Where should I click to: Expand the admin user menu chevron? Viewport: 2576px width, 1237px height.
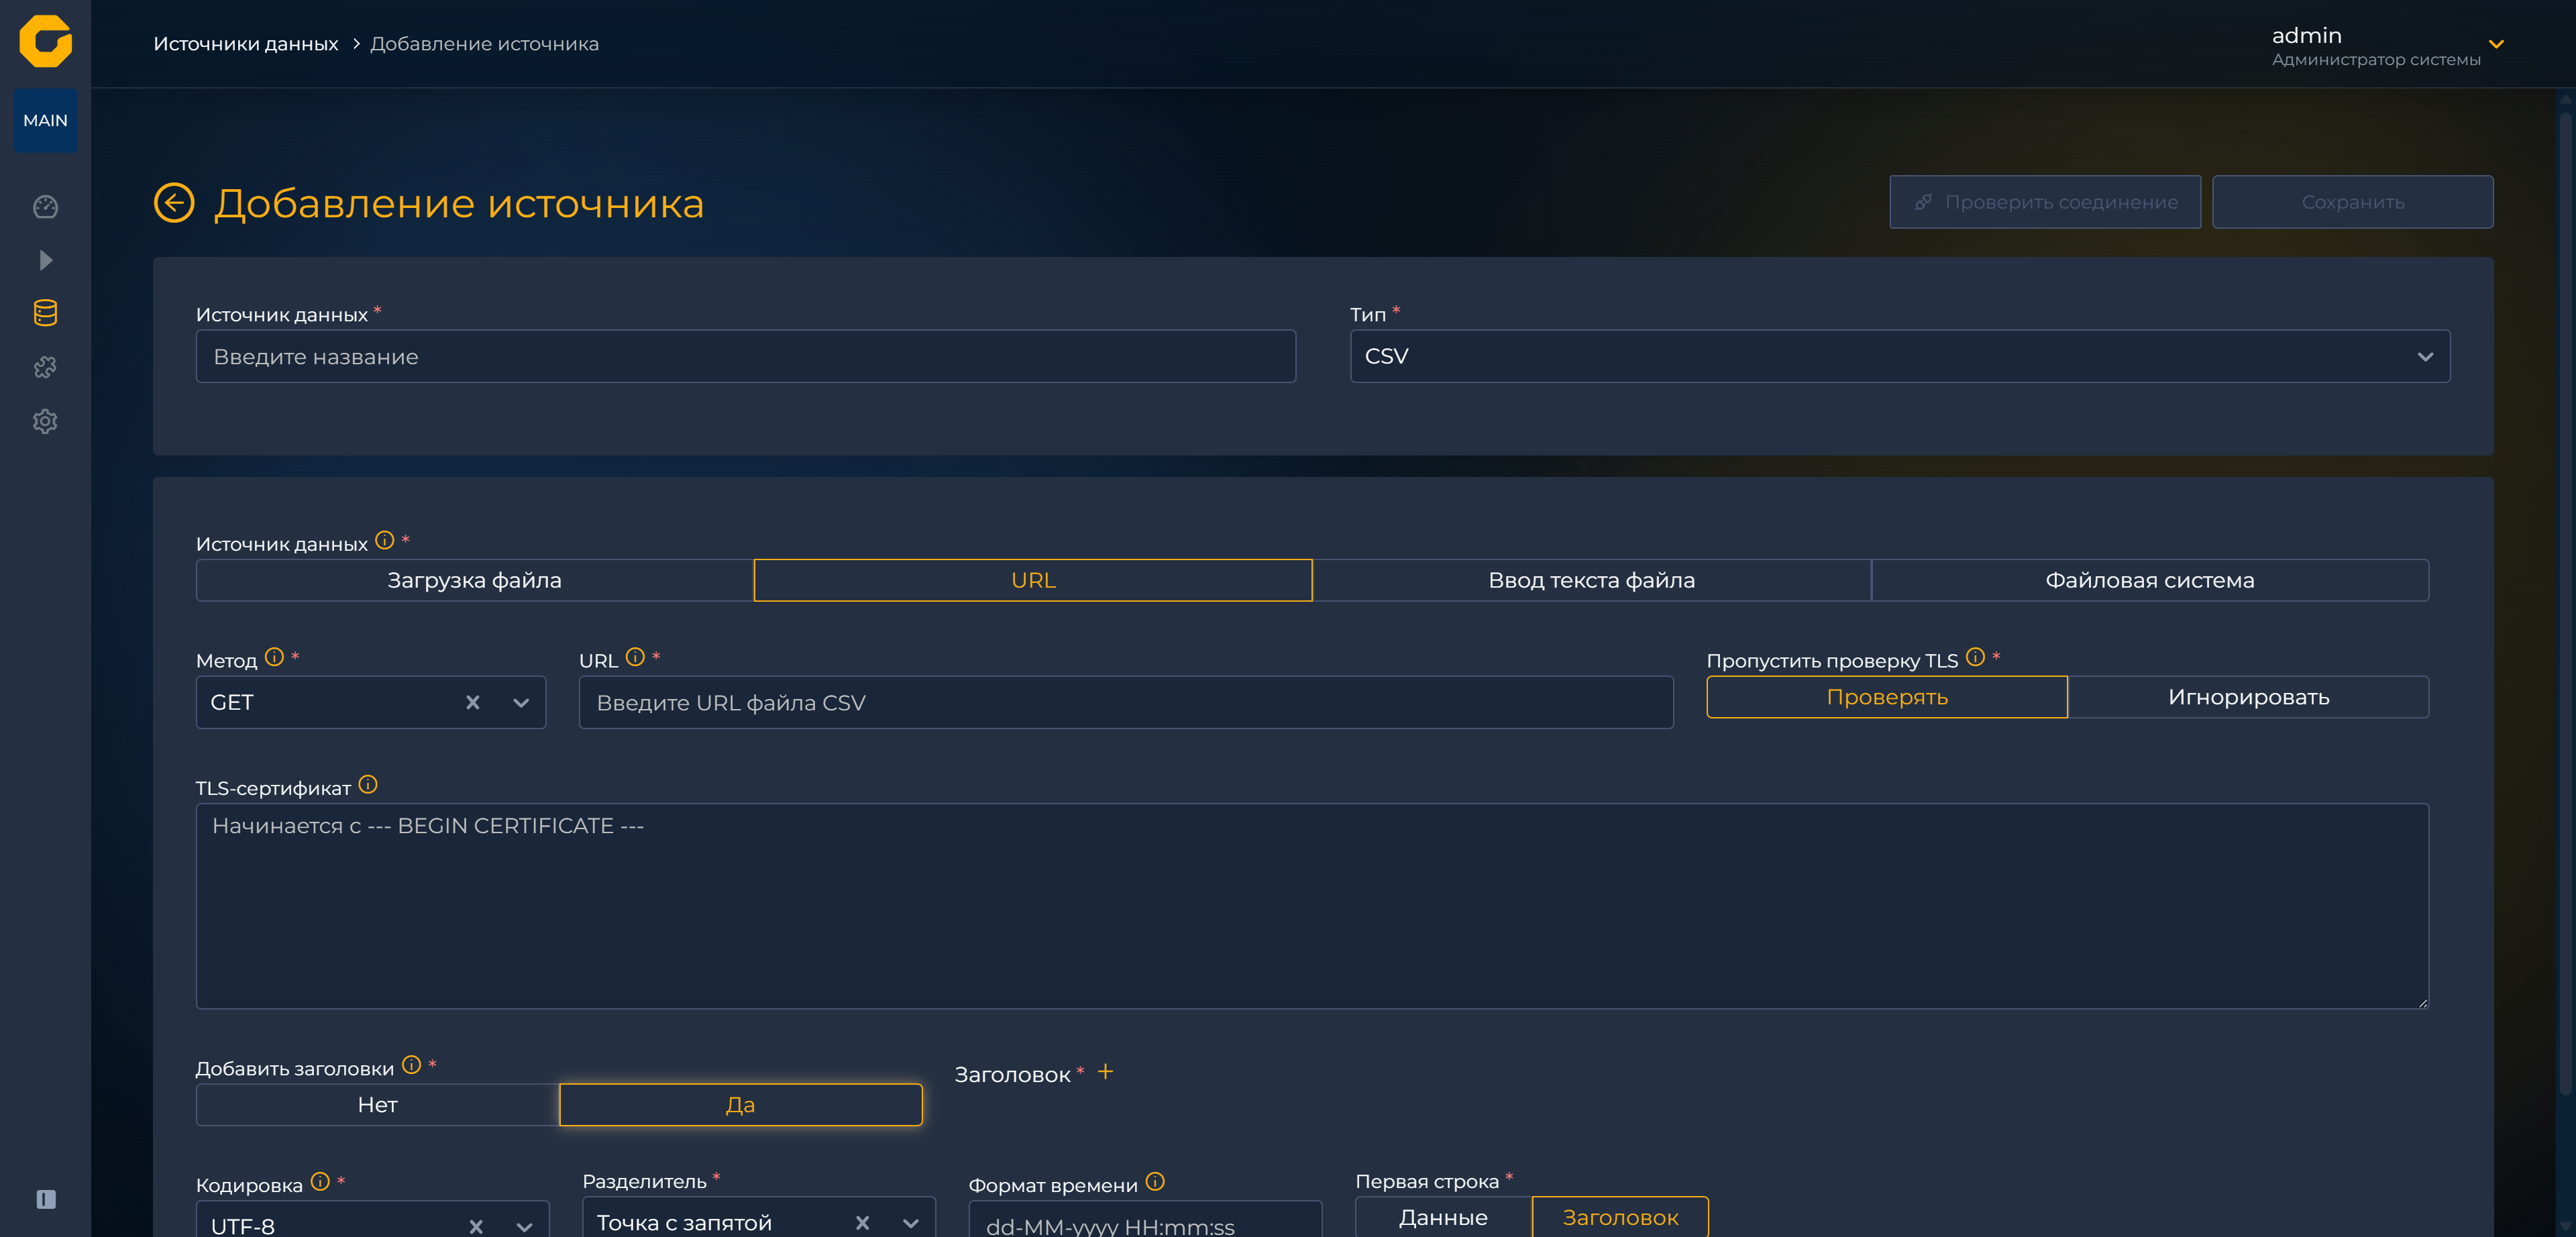coord(2496,44)
